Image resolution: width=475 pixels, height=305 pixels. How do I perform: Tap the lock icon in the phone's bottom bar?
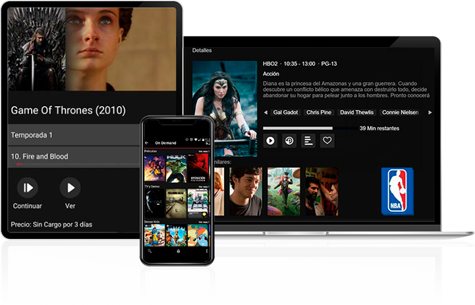[178, 251]
